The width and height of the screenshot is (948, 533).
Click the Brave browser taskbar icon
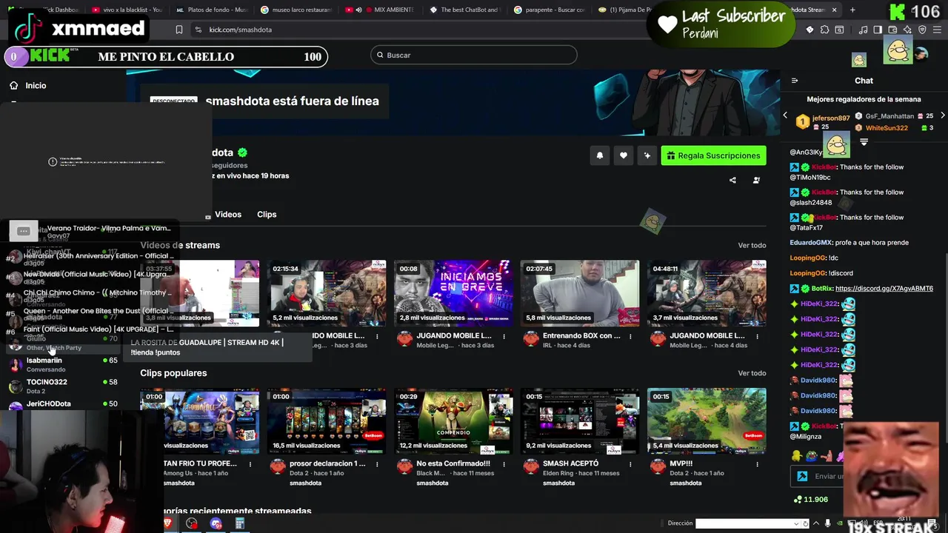pyautogui.click(x=169, y=523)
